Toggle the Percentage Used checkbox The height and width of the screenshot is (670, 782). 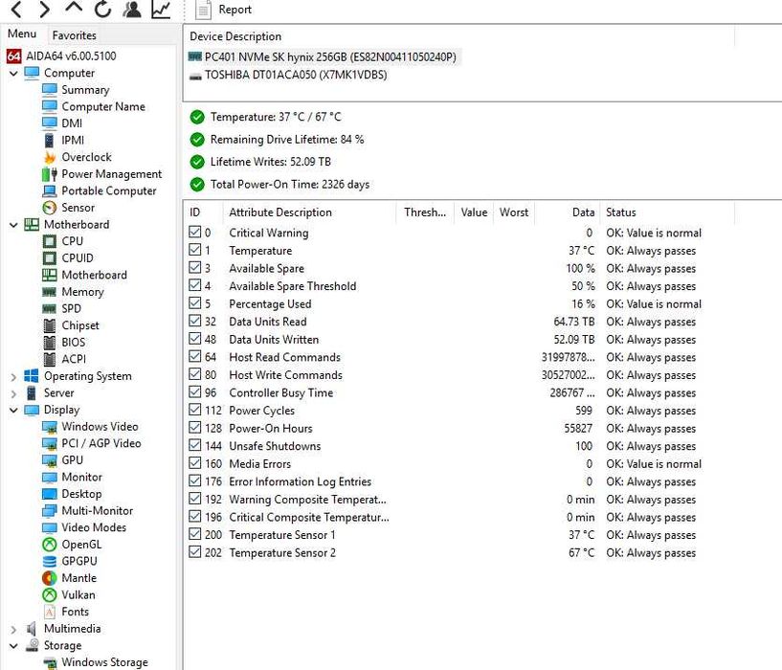pos(195,303)
